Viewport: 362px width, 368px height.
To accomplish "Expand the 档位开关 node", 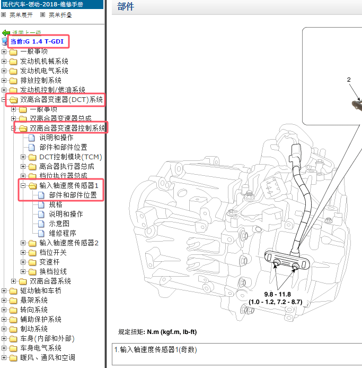I will (23, 253).
